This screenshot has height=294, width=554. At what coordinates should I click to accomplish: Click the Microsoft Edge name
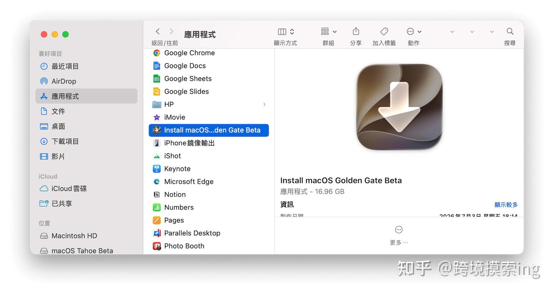click(189, 182)
